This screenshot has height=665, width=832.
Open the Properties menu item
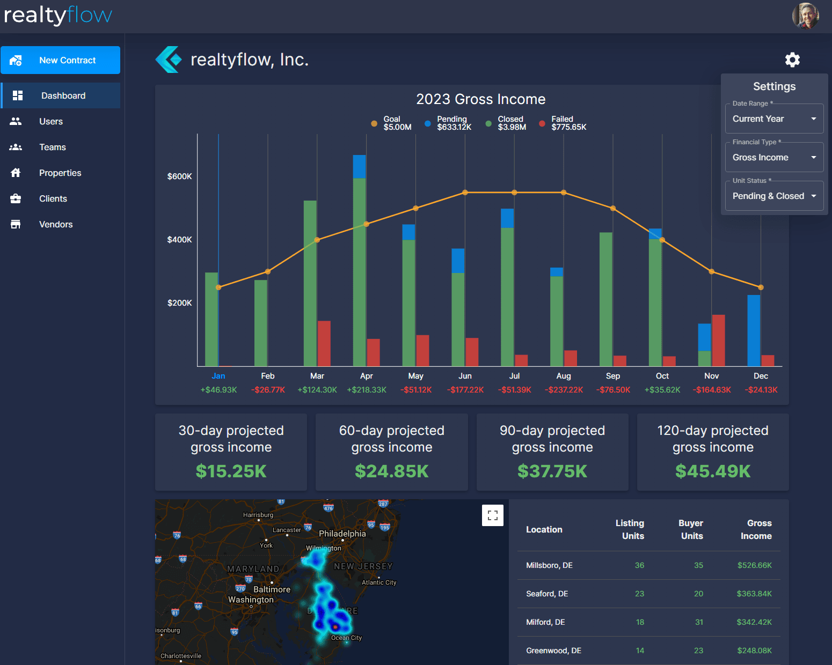pos(60,173)
